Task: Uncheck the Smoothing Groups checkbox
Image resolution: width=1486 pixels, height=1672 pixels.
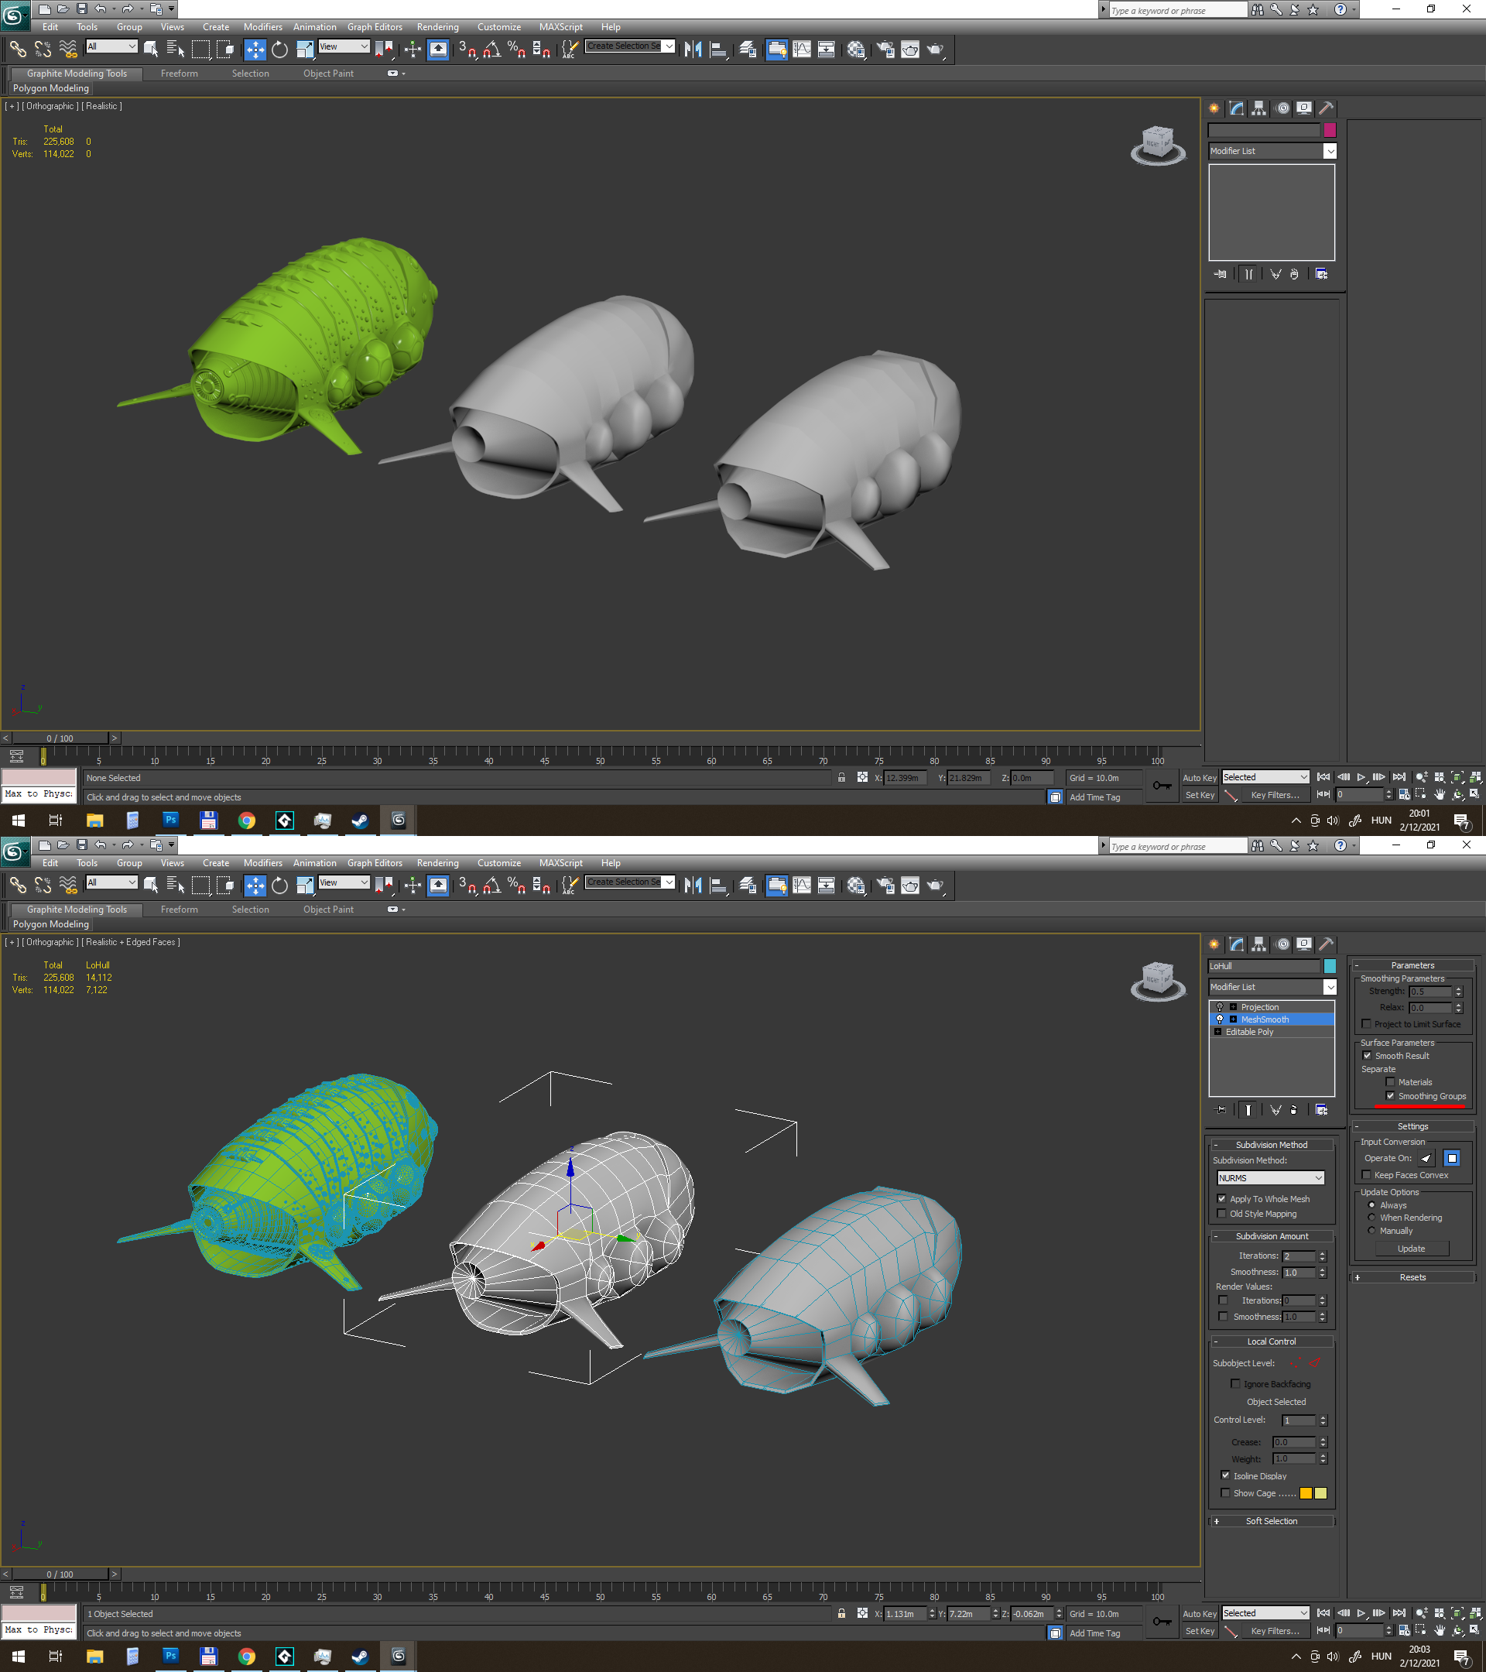Action: [x=1390, y=1095]
